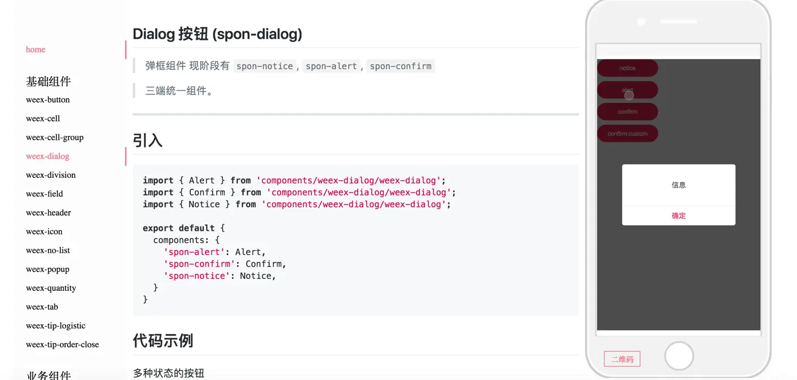
Task: Open weex-tip-order-close documentation
Action: click(x=62, y=345)
